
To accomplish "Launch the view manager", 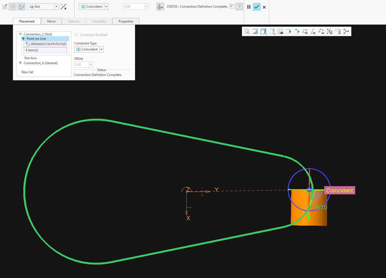I will point(280,31).
